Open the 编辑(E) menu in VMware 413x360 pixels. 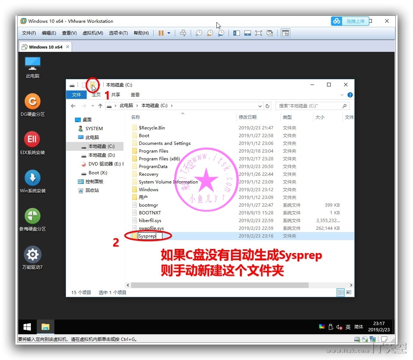[x=49, y=33]
